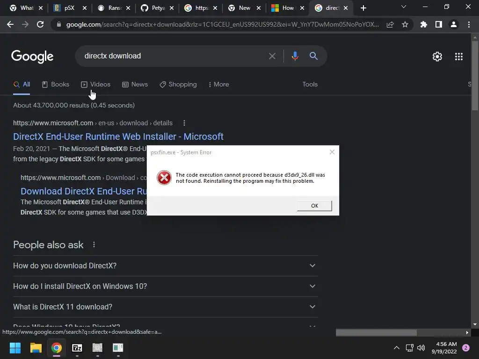The width and height of the screenshot is (479, 359).
Task: Click the network tray icon
Action: pos(409,348)
